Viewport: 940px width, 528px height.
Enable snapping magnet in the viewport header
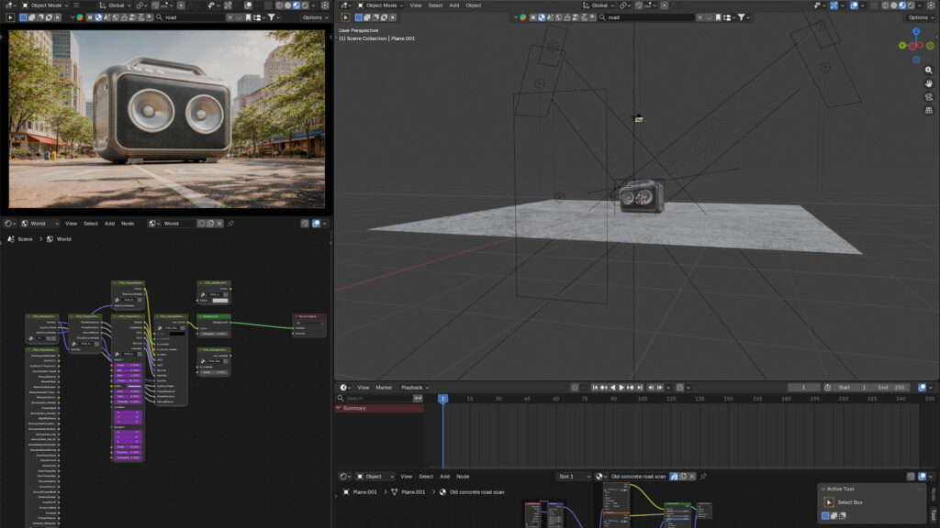(x=638, y=5)
